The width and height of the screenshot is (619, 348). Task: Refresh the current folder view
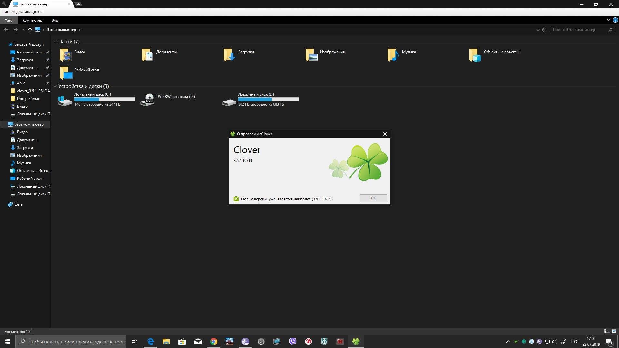click(x=544, y=30)
